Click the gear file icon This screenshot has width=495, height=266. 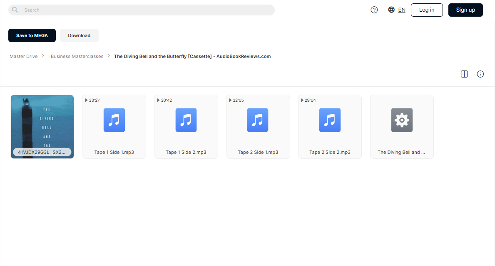tap(402, 120)
